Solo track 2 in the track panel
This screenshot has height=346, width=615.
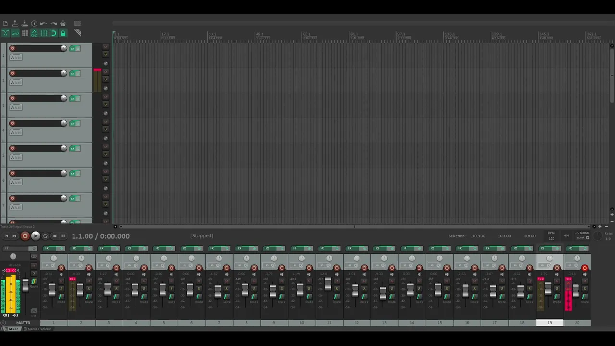(x=105, y=79)
